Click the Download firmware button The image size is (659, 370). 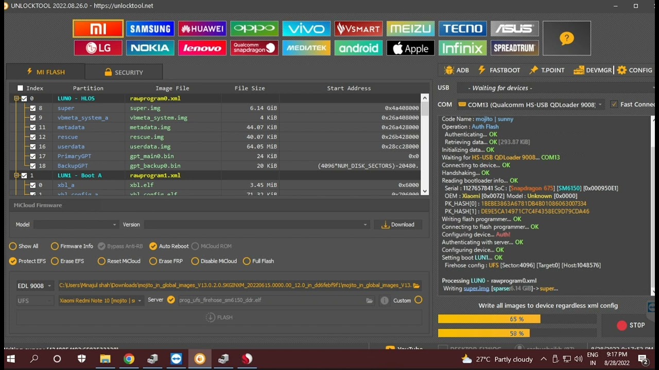[x=397, y=225]
